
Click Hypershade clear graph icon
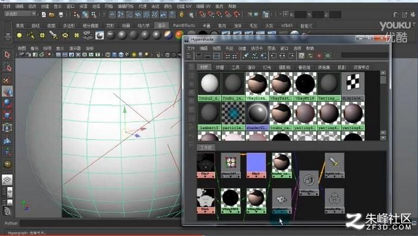click(x=246, y=56)
